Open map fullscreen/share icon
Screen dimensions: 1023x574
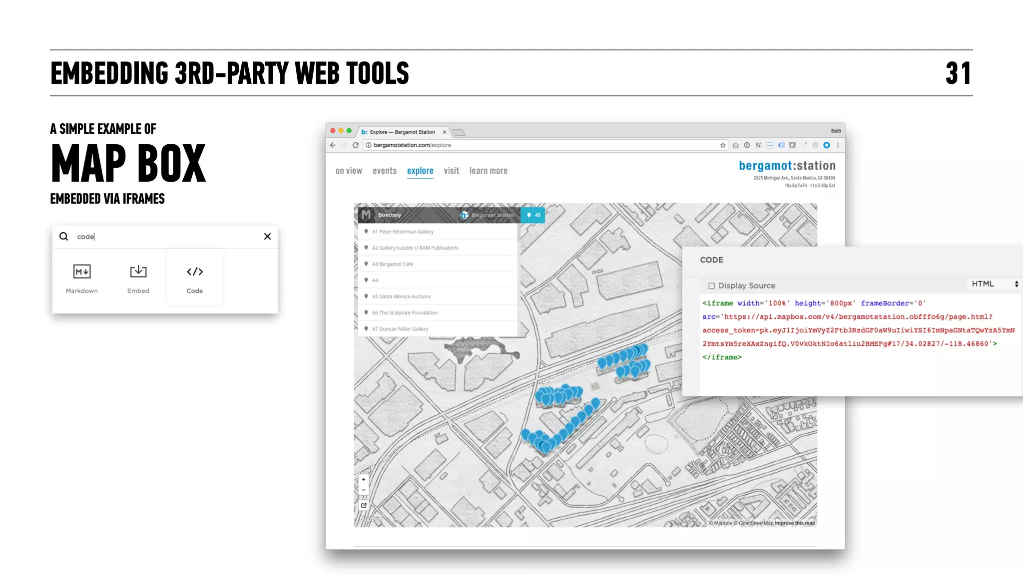(x=364, y=506)
